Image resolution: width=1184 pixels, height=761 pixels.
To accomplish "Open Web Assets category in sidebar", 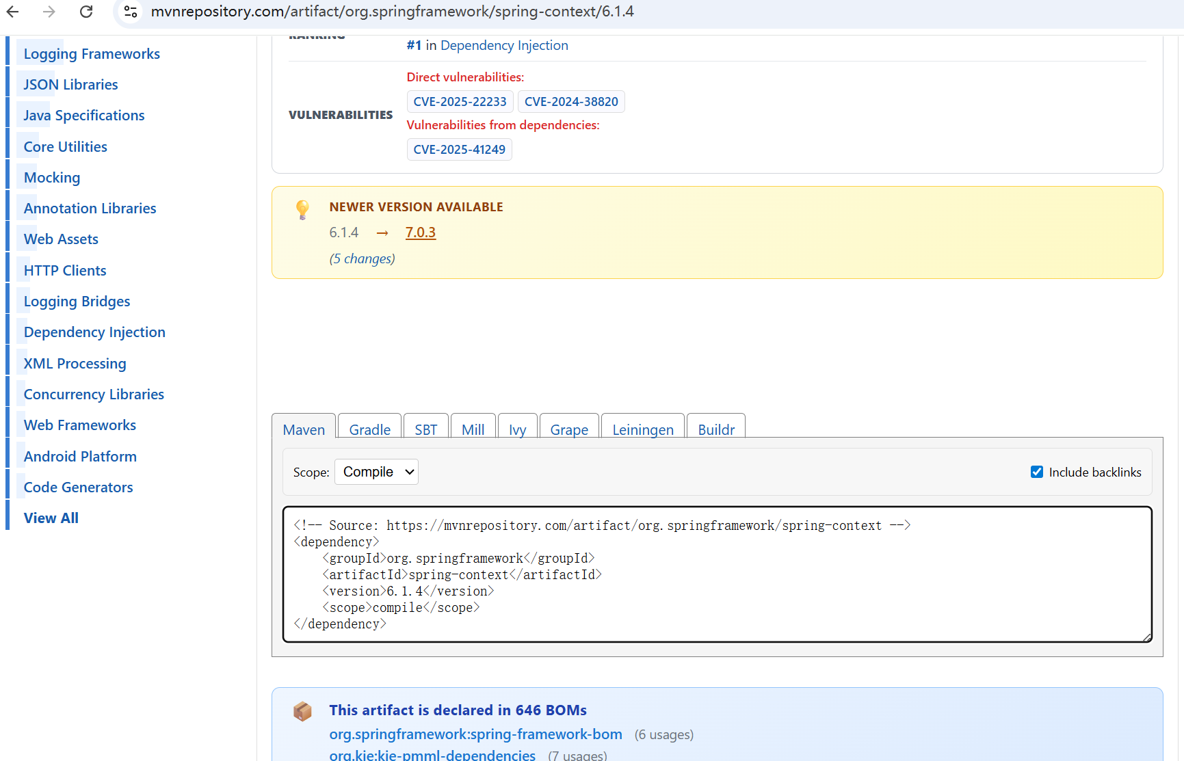I will pos(61,239).
